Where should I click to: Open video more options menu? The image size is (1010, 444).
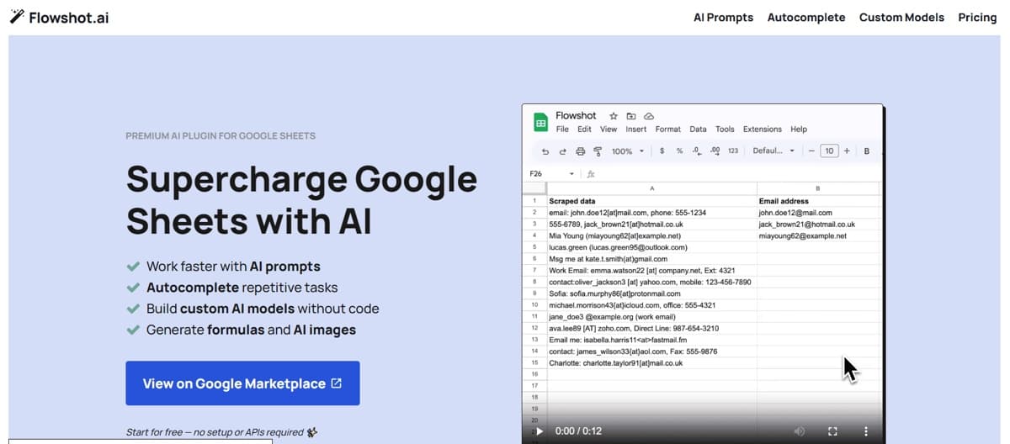865,431
